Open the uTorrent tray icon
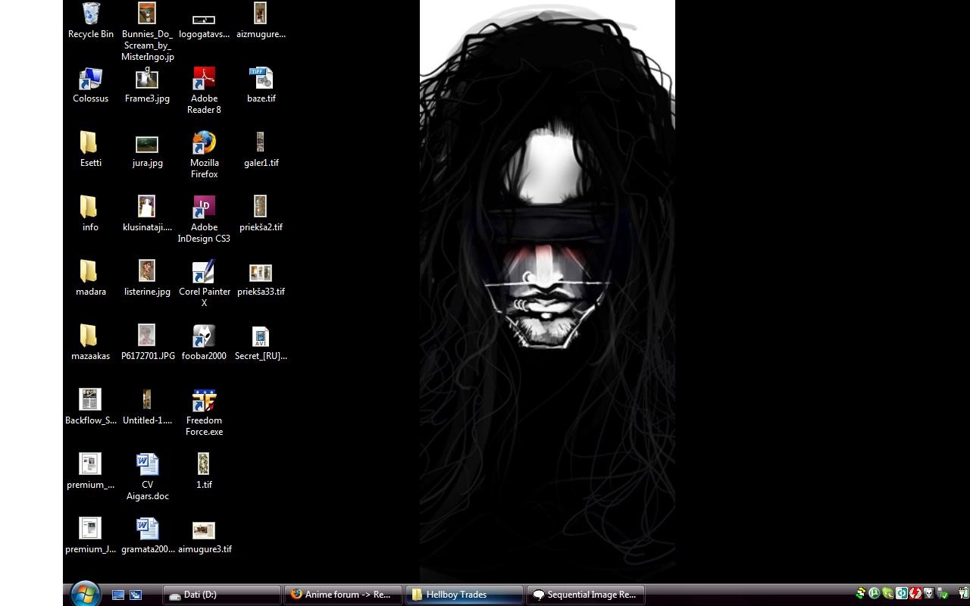The image size is (970, 606). click(x=875, y=594)
